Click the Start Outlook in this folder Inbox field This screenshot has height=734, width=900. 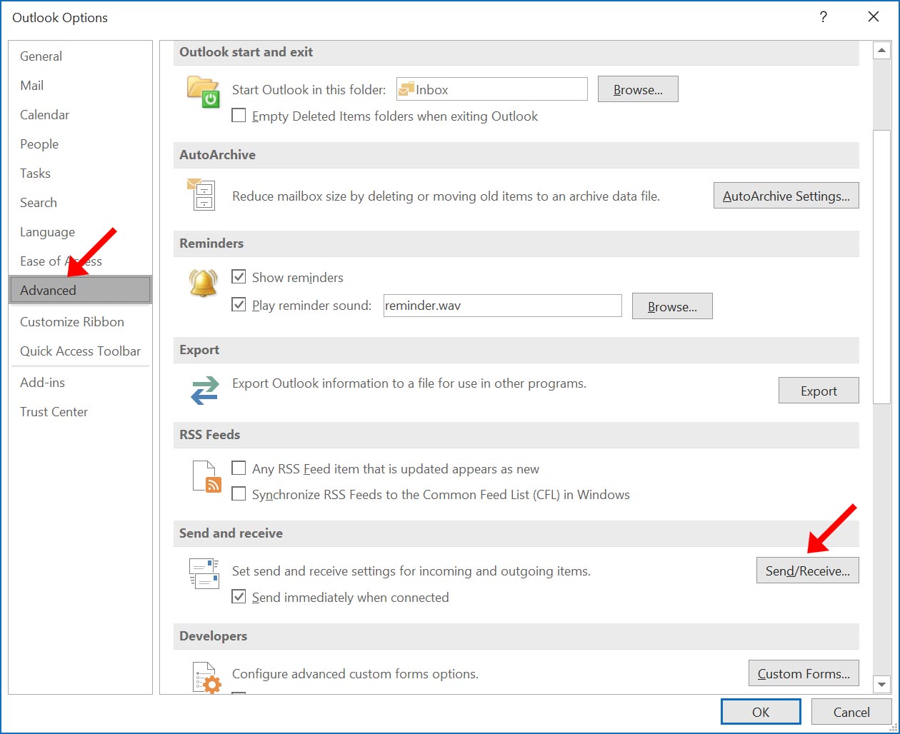coord(491,89)
